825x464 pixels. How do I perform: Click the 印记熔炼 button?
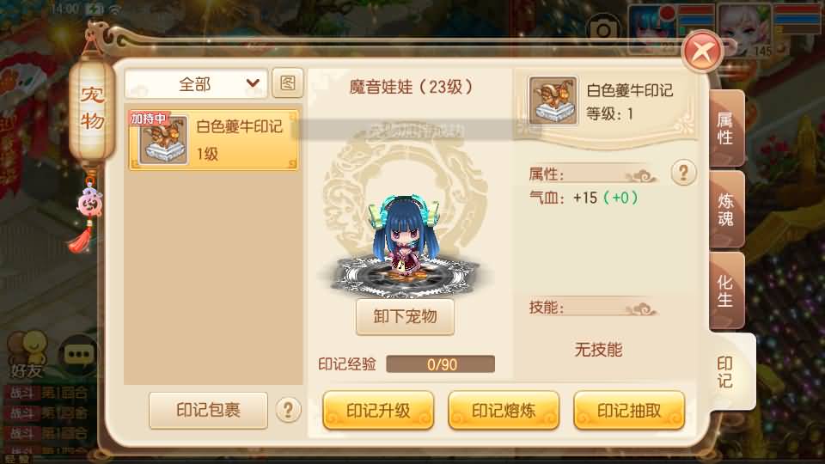pyautogui.click(x=504, y=411)
